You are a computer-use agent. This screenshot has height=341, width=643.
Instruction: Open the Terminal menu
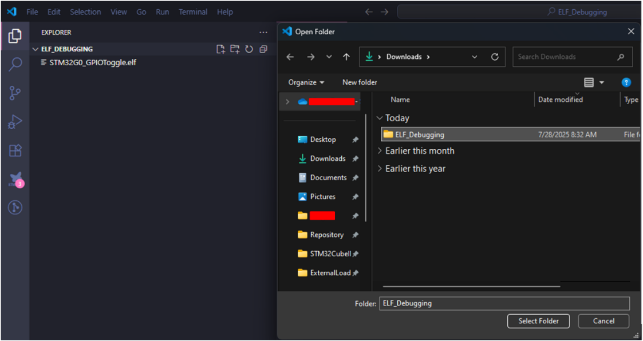tap(193, 11)
